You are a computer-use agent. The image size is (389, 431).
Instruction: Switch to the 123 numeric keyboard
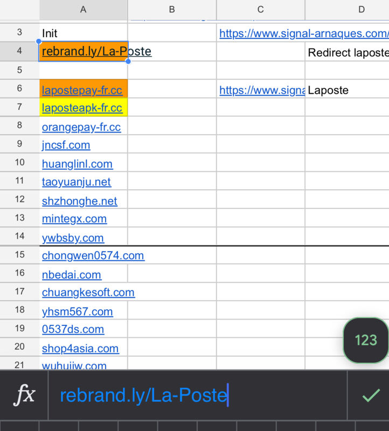click(x=366, y=340)
